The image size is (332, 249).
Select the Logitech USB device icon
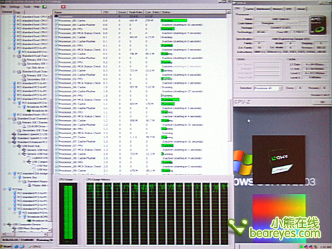point(29,158)
